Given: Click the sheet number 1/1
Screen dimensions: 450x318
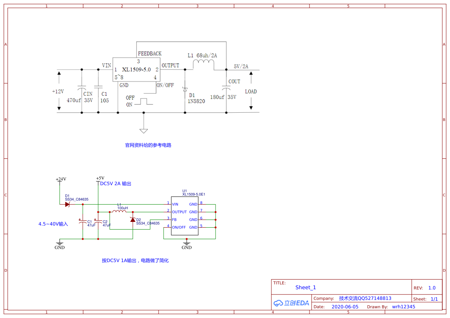Looking at the screenshot, I should (434, 299).
